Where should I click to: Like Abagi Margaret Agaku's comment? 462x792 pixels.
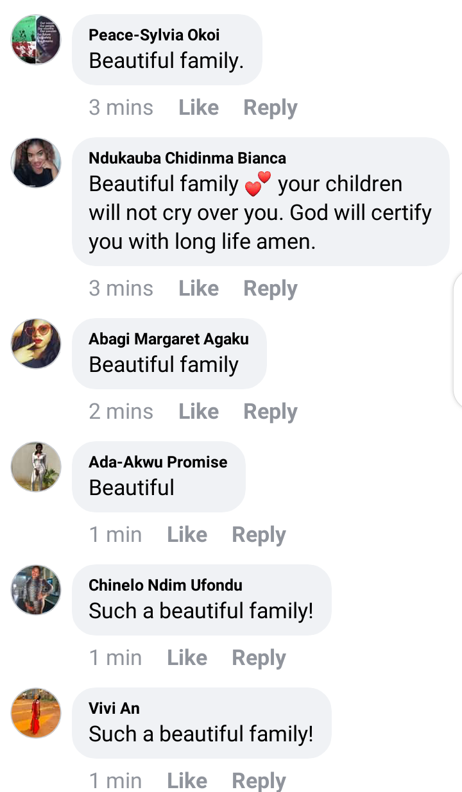[198, 411]
